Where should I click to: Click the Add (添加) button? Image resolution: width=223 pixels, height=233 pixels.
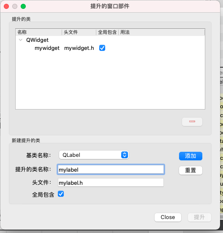click(x=190, y=156)
